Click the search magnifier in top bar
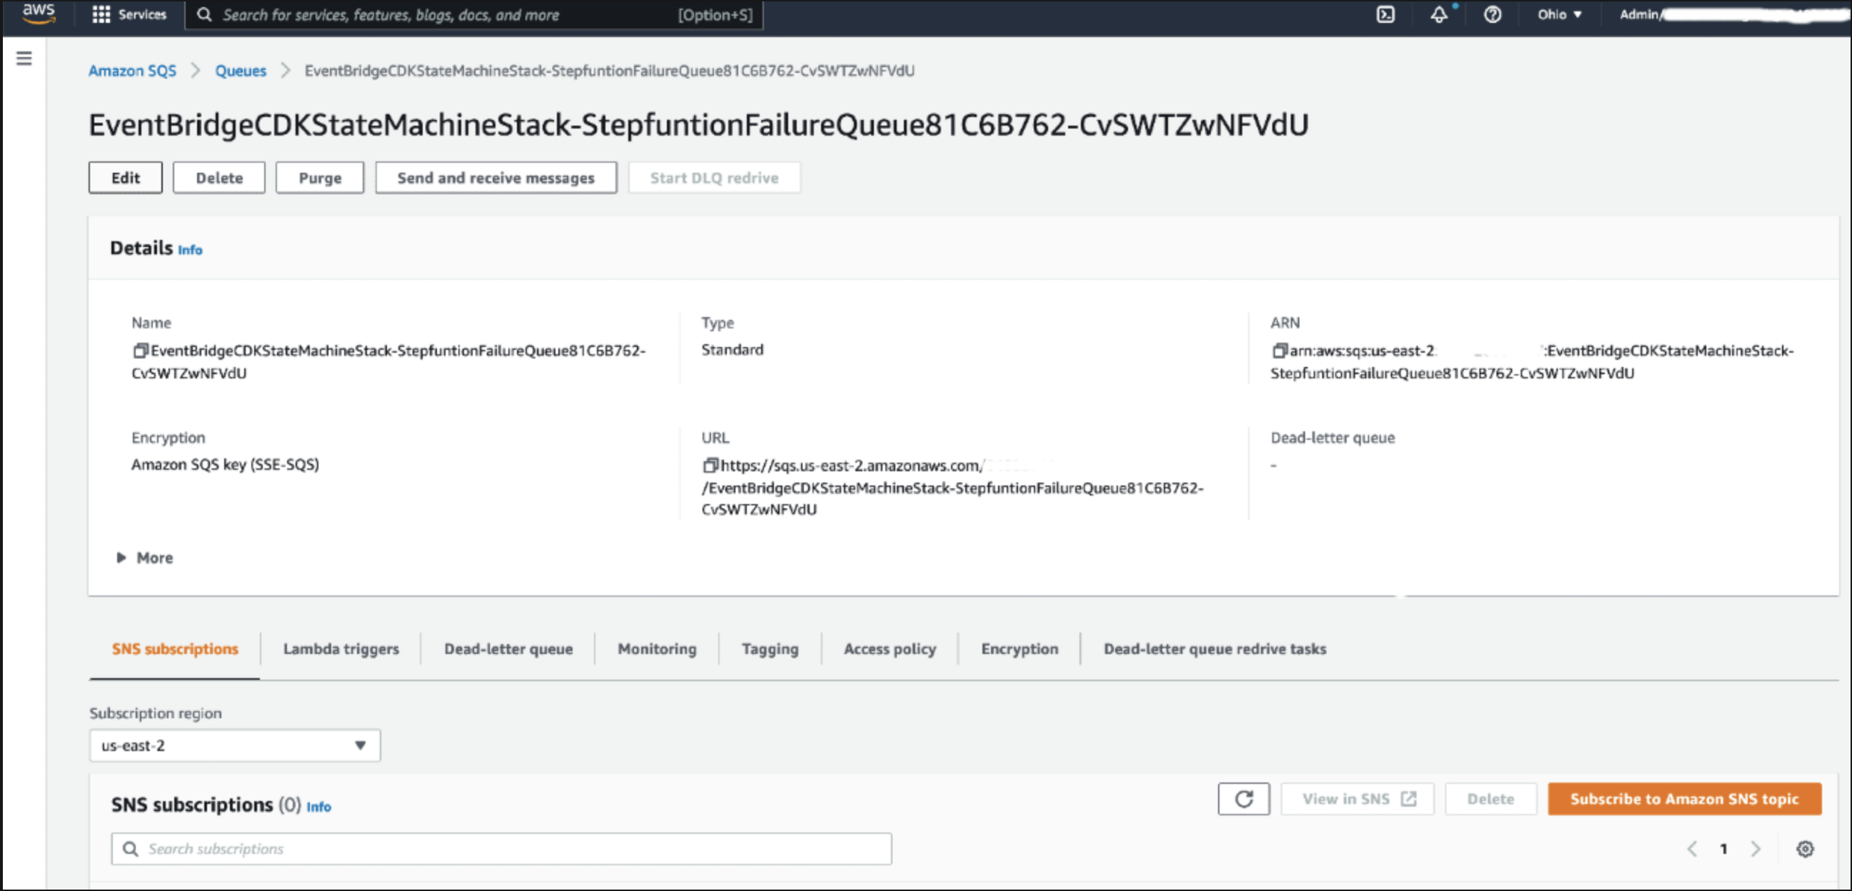This screenshot has height=891, width=1852. 204,14
